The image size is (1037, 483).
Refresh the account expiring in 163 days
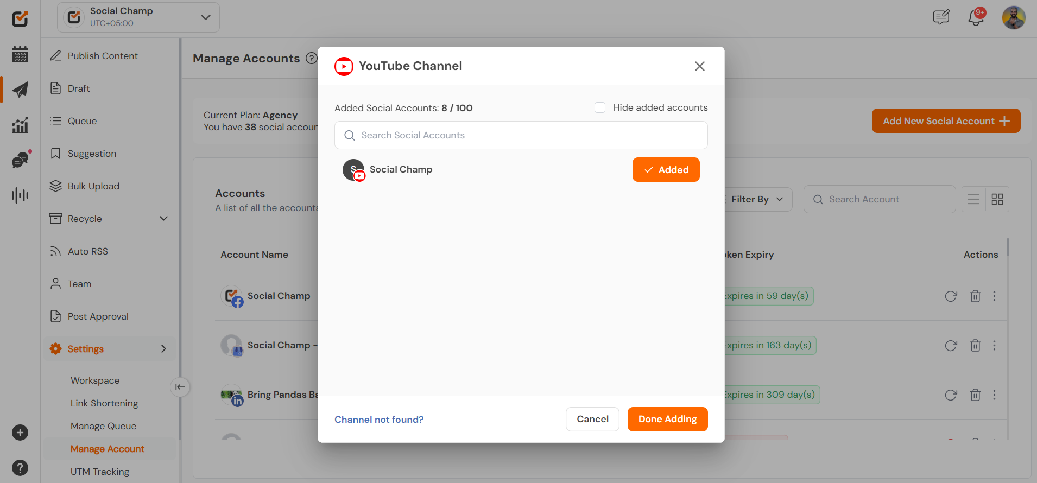coord(951,346)
